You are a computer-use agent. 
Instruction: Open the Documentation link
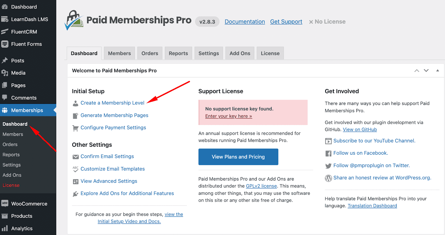pyautogui.click(x=245, y=22)
